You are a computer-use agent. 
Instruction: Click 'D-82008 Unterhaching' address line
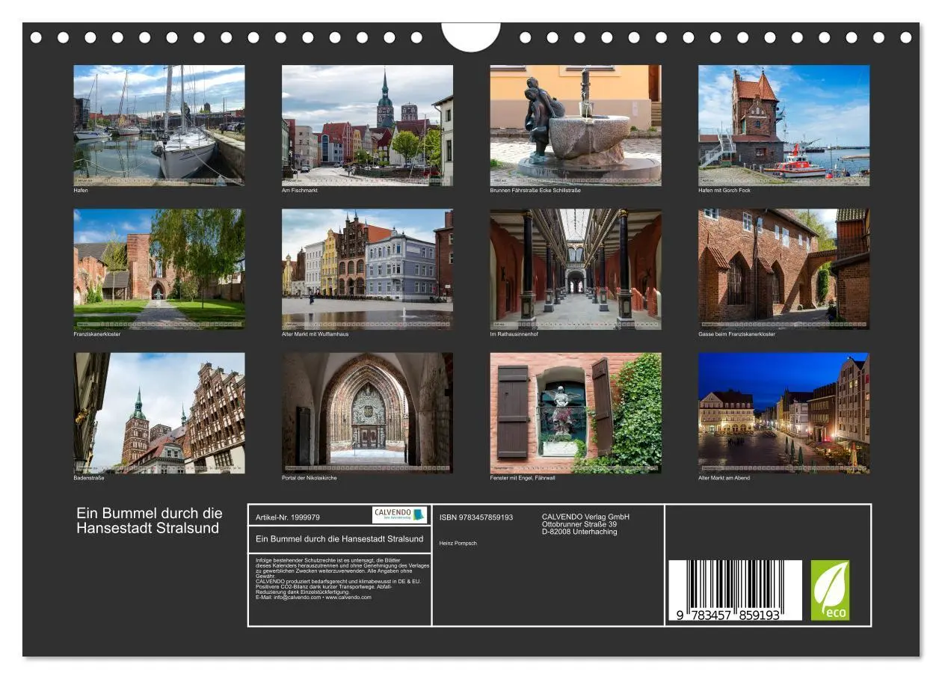(x=579, y=532)
